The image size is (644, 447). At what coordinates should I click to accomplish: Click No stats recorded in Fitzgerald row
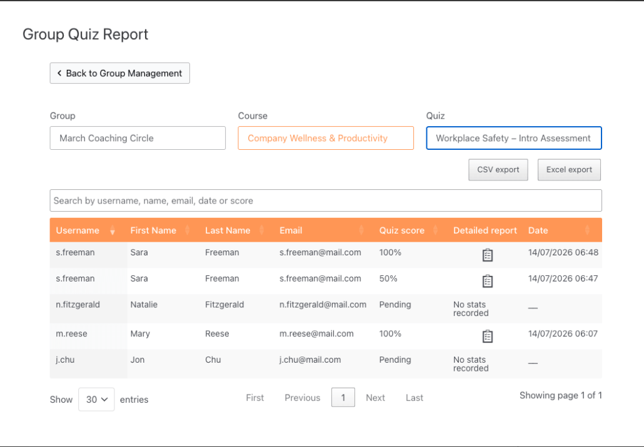coord(471,309)
